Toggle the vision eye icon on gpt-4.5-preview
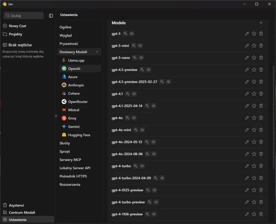Image resolution: width=276 pixels, height=224 pixels. pos(149,70)
